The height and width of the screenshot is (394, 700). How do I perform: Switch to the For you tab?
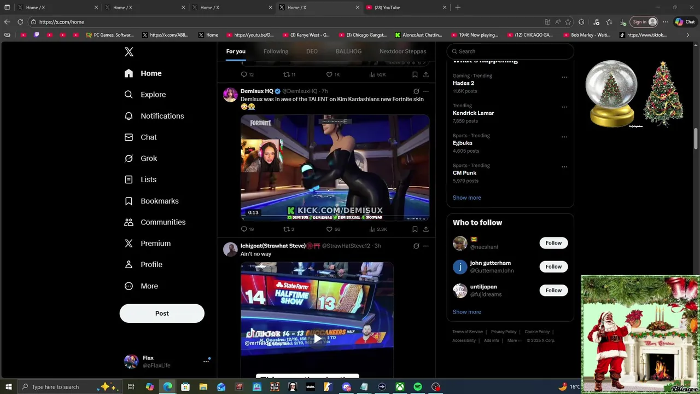click(236, 51)
